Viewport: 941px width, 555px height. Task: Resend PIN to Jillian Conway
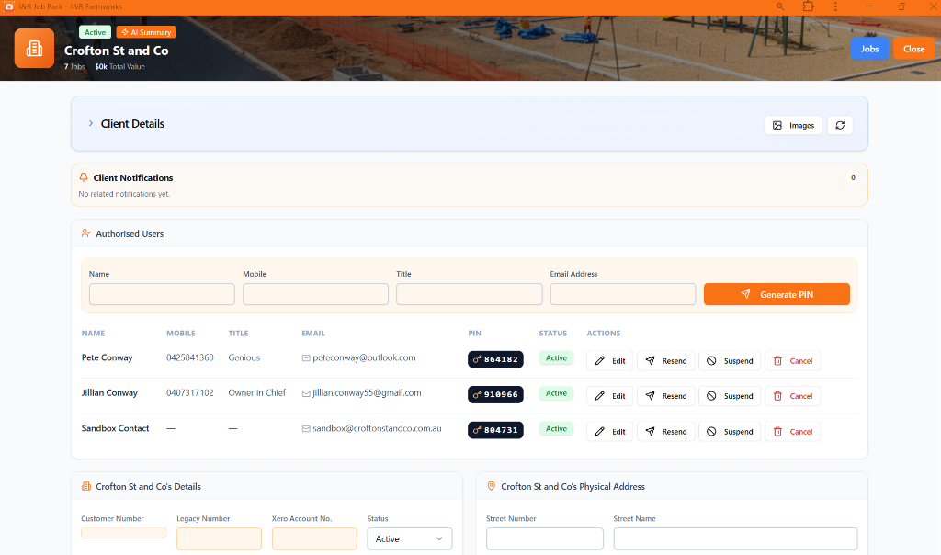pyautogui.click(x=666, y=396)
